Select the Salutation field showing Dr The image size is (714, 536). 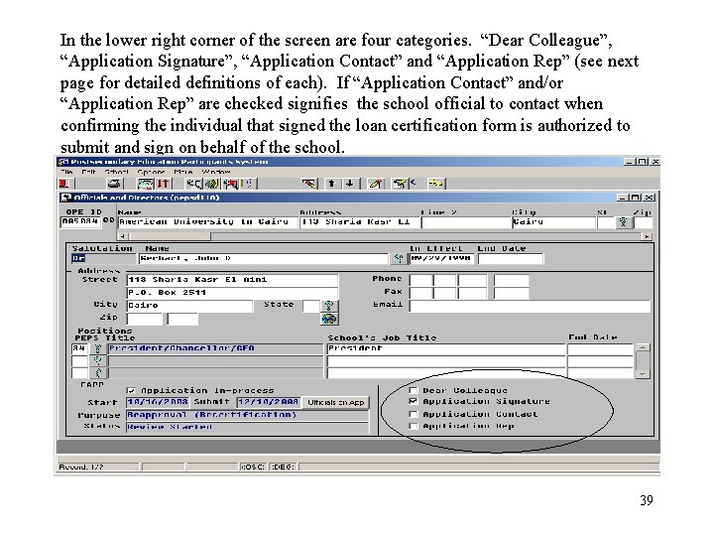[104, 259]
